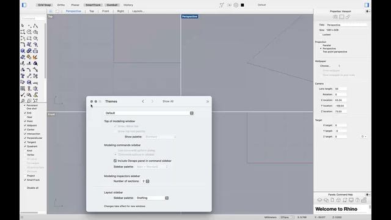Toggle the Perpendicular osnap checkbox

pyautogui.click(x=25, y=138)
